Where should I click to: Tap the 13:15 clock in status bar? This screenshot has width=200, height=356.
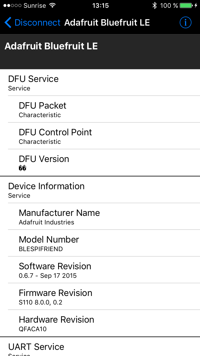[x=100, y=6]
